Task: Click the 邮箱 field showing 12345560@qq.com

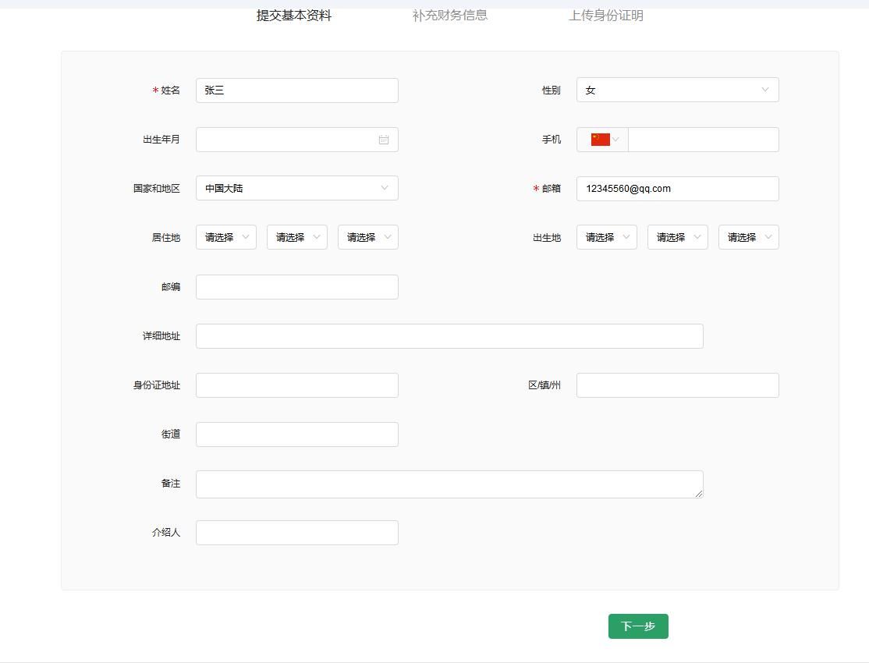Action: (x=676, y=188)
